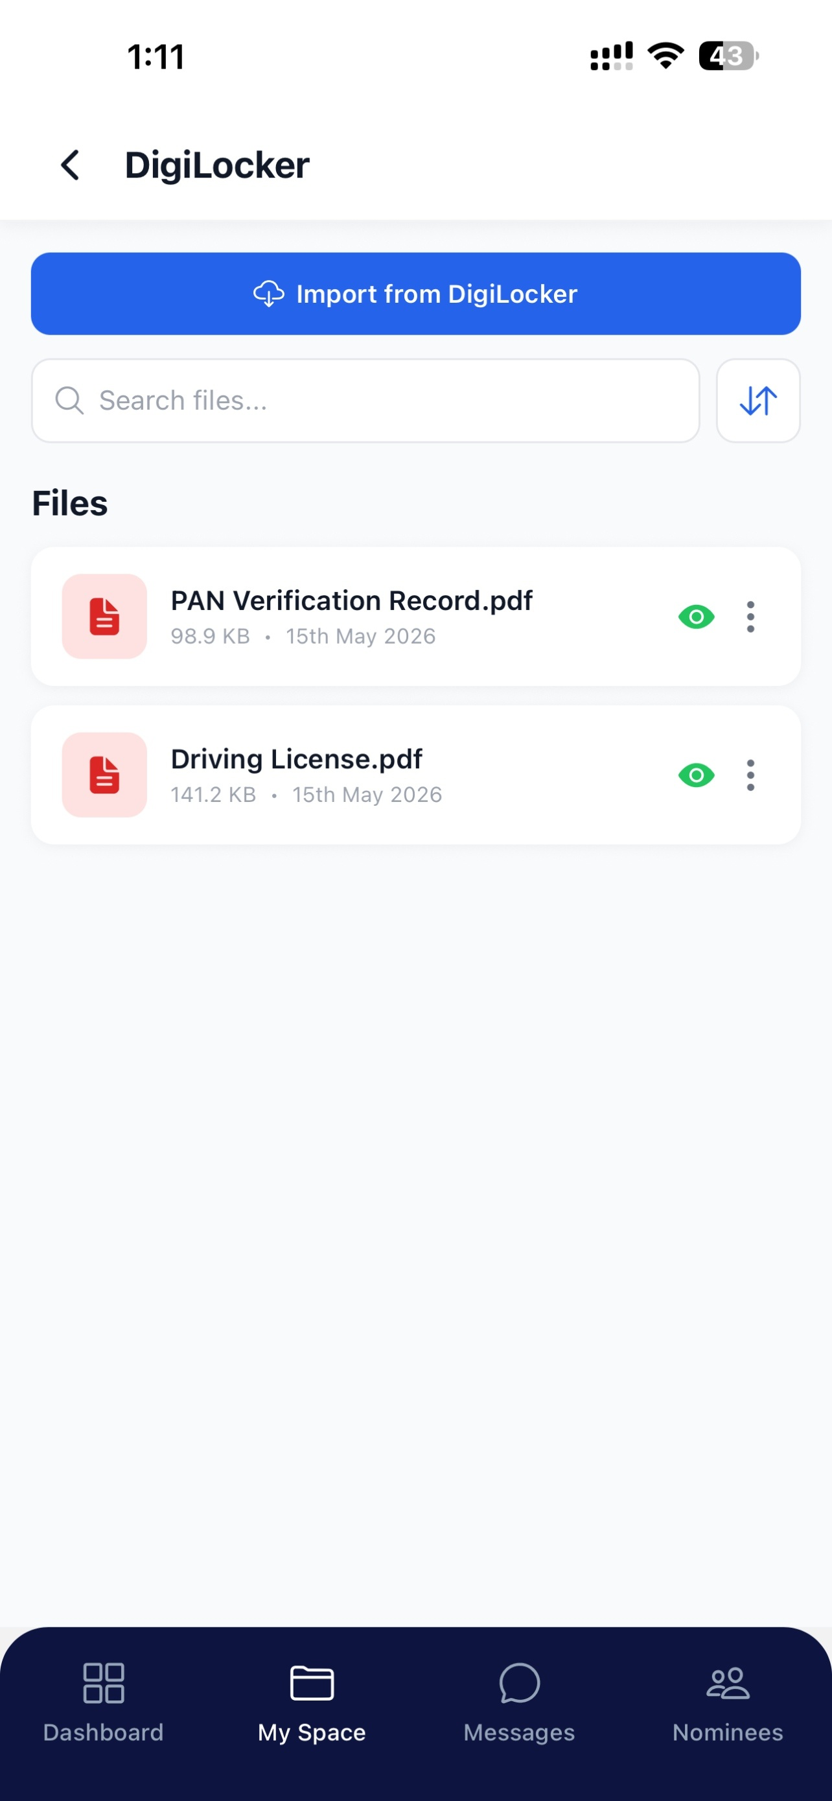Open more options for Driving License.pdf
The height and width of the screenshot is (1801, 832).
pos(750,775)
